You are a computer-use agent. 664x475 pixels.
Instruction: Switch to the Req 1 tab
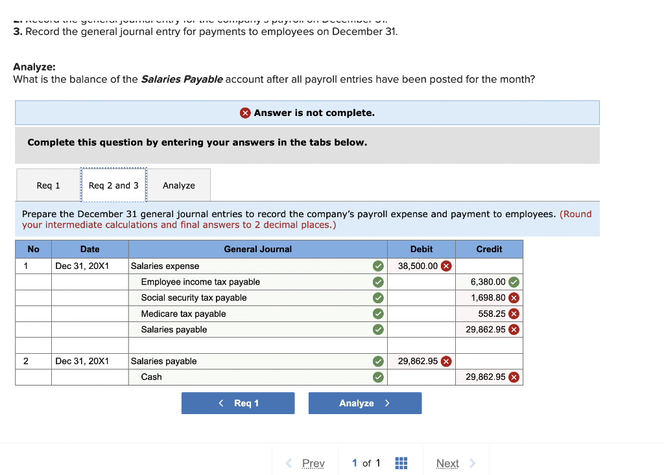47,185
